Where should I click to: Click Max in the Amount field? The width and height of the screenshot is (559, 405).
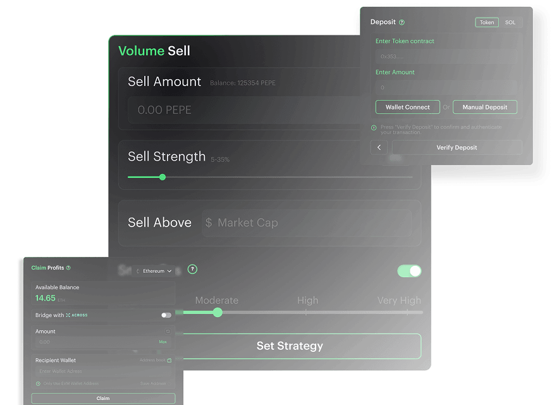coord(163,342)
